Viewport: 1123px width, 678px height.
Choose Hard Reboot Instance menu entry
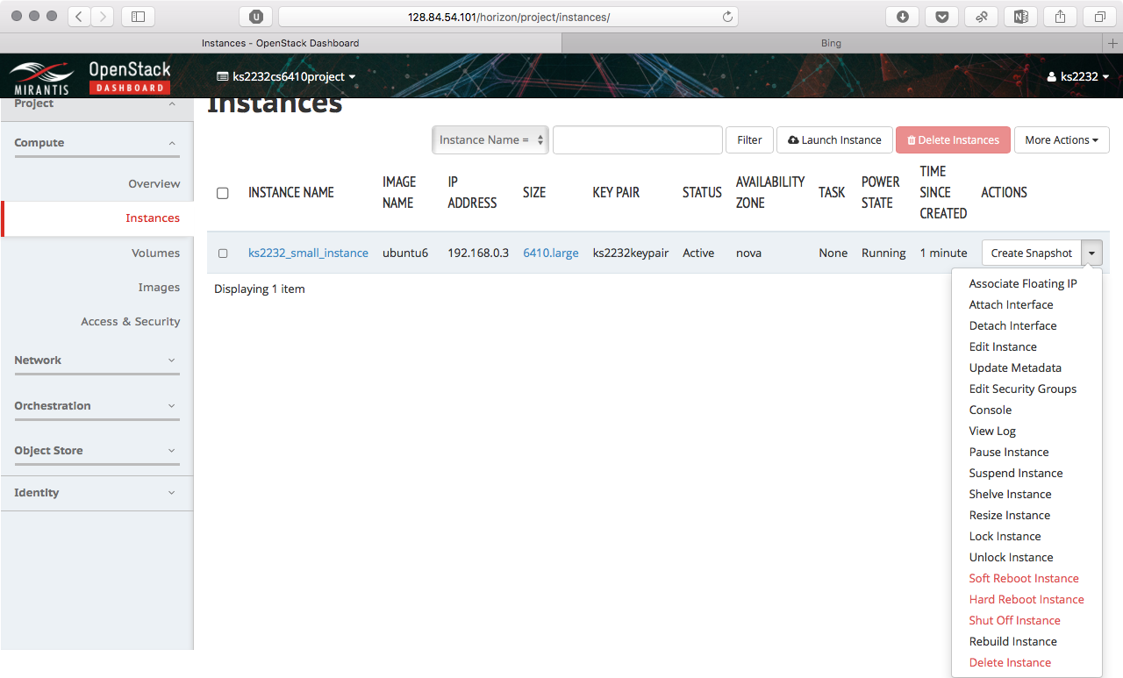(x=1026, y=600)
